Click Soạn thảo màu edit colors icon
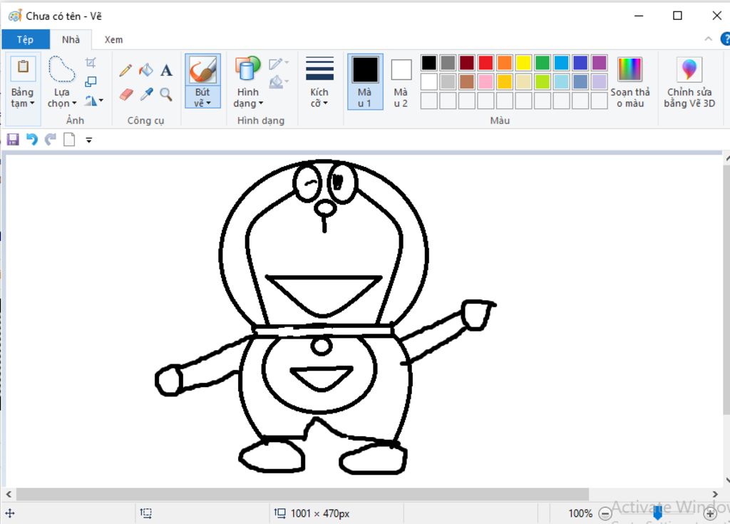The width and height of the screenshot is (730, 524). pyautogui.click(x=629, y=69)
